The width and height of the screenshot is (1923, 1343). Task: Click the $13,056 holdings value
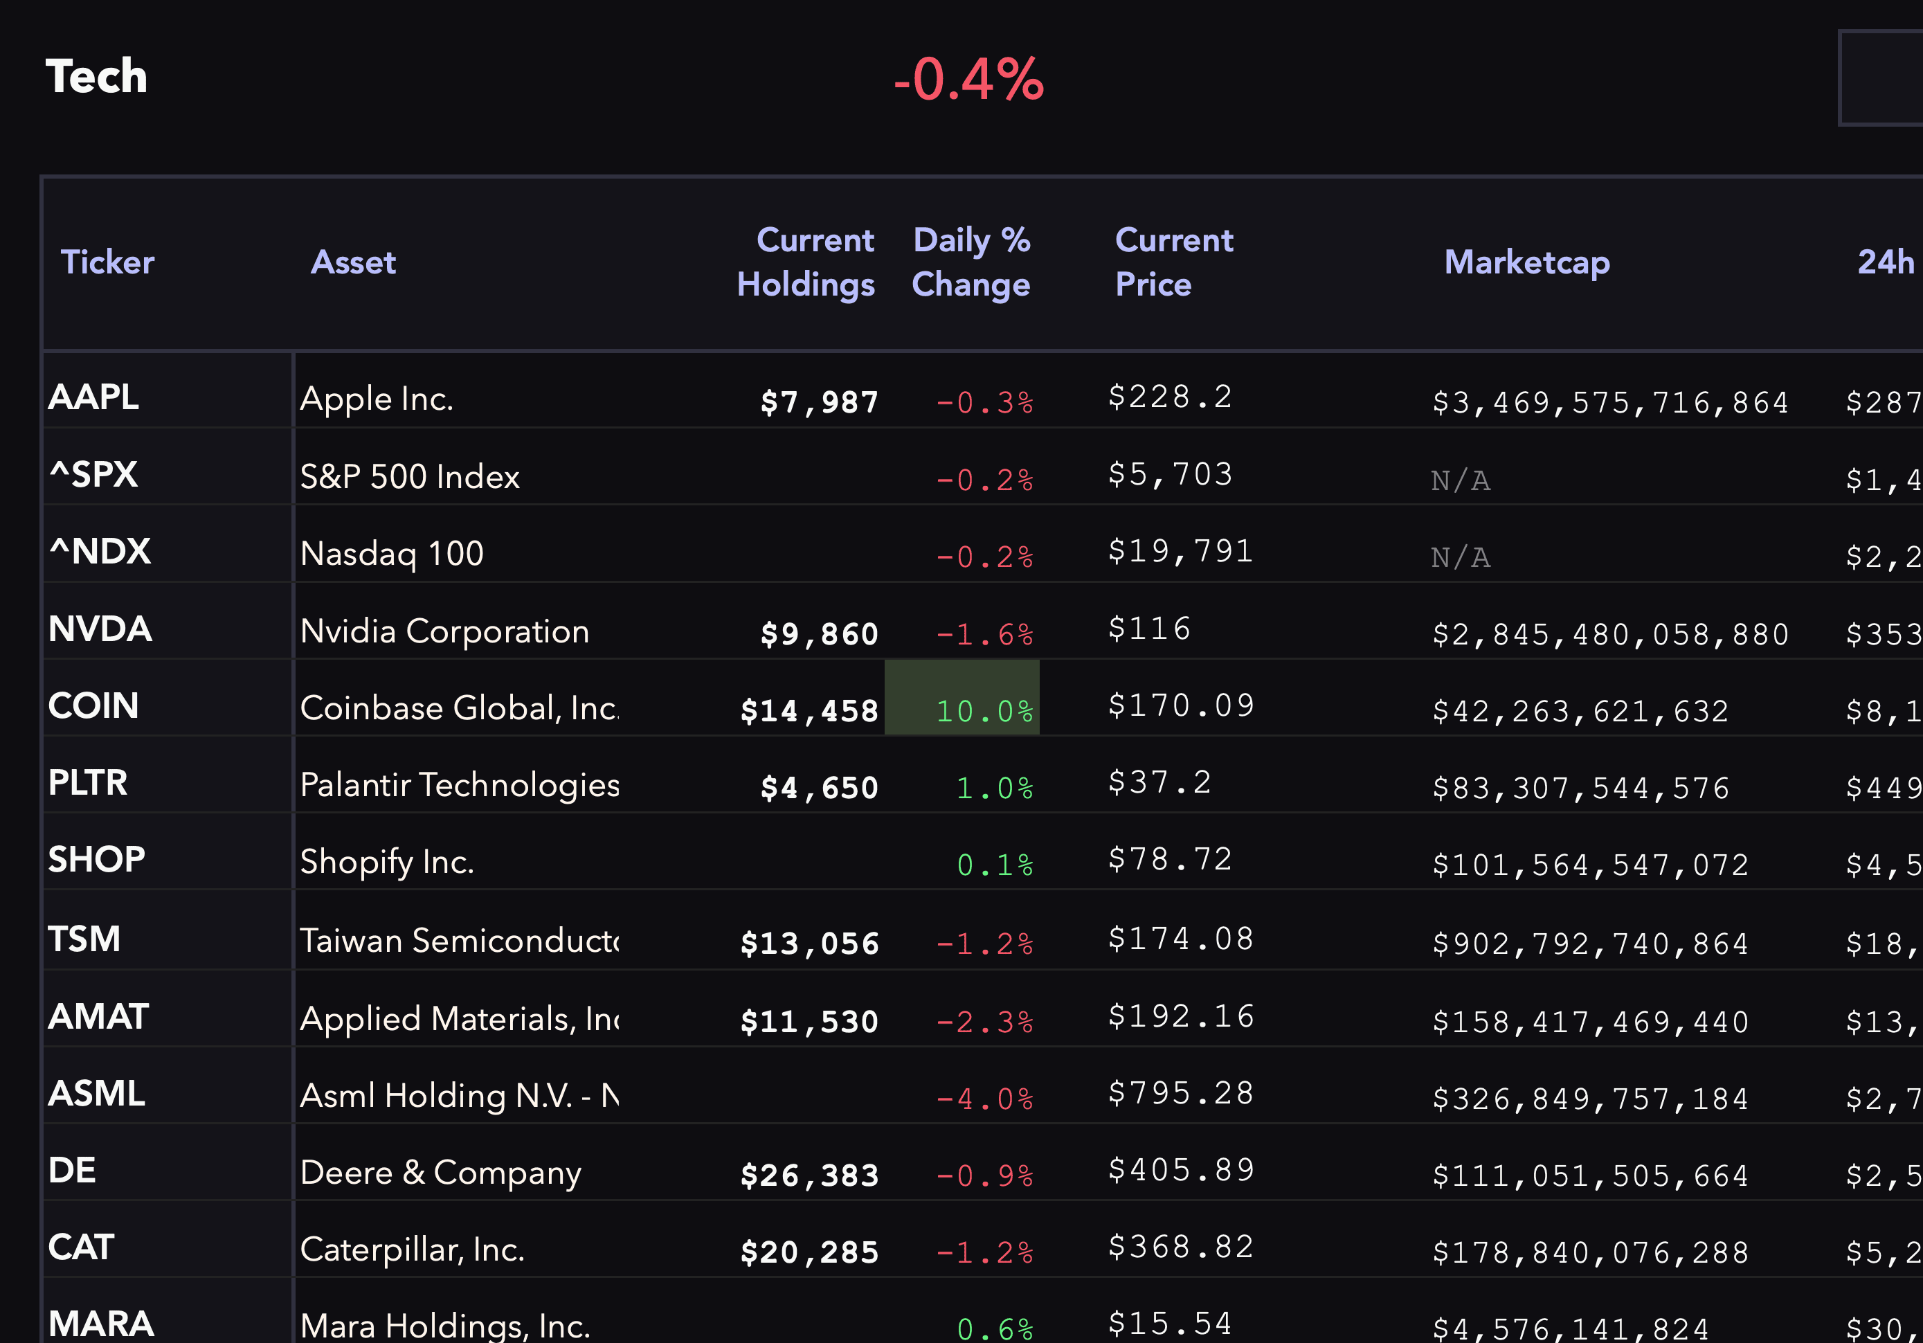[809, 944]
